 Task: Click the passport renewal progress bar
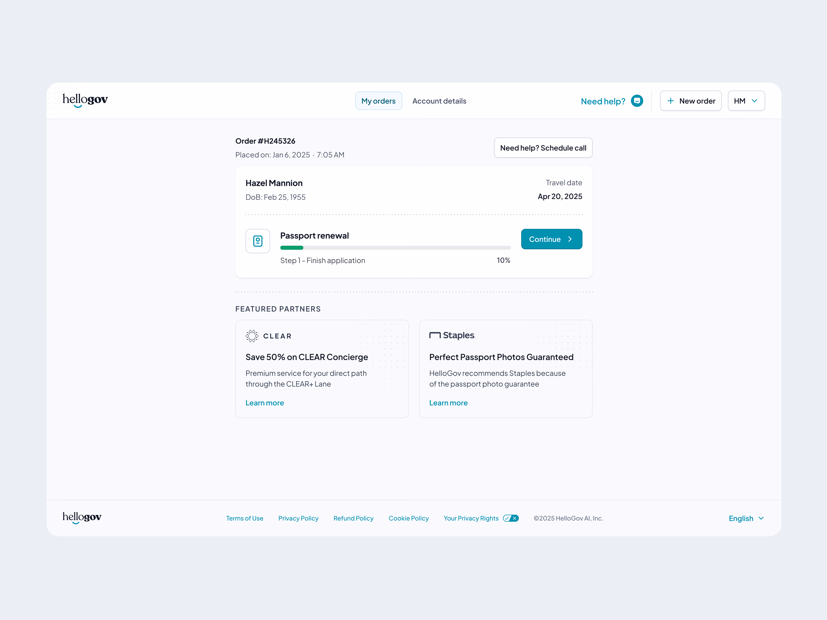396,248
